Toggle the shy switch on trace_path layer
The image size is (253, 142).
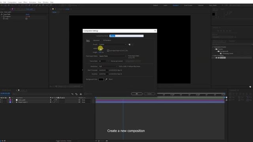pos(51,100)
